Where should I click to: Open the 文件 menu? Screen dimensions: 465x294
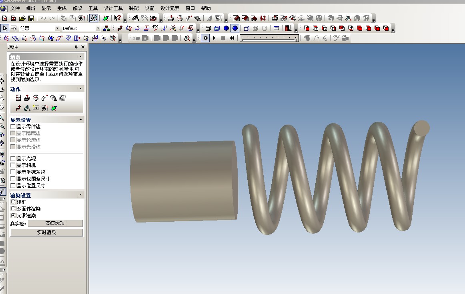[x=15, y=8]
